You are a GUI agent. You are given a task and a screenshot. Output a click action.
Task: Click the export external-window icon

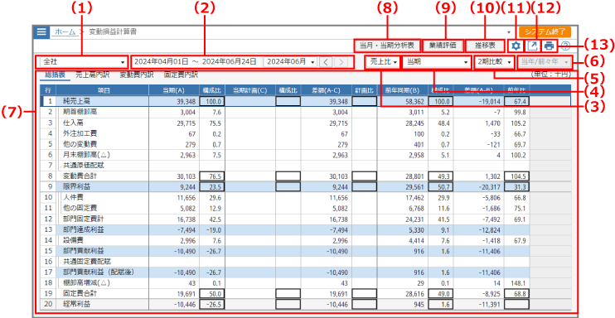(x=532, y=46)
